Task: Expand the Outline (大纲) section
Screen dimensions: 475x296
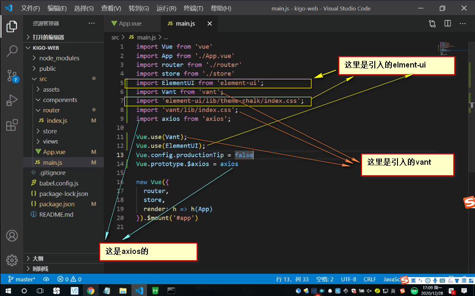Action: tap(64, 259)
